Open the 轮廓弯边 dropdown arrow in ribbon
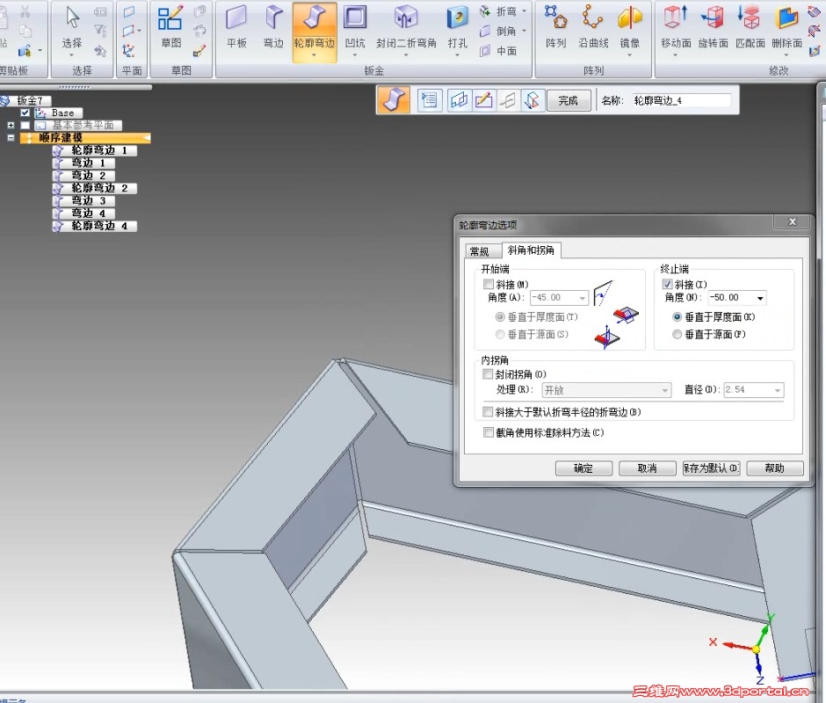826x703 pixels. (314, 55)
